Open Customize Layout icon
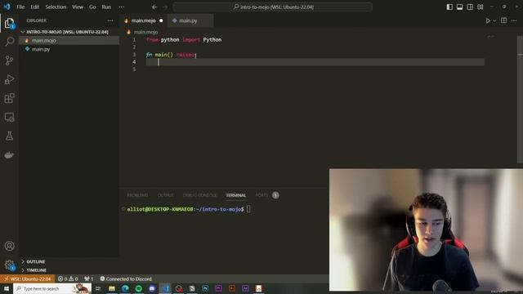 pos(481,7)
